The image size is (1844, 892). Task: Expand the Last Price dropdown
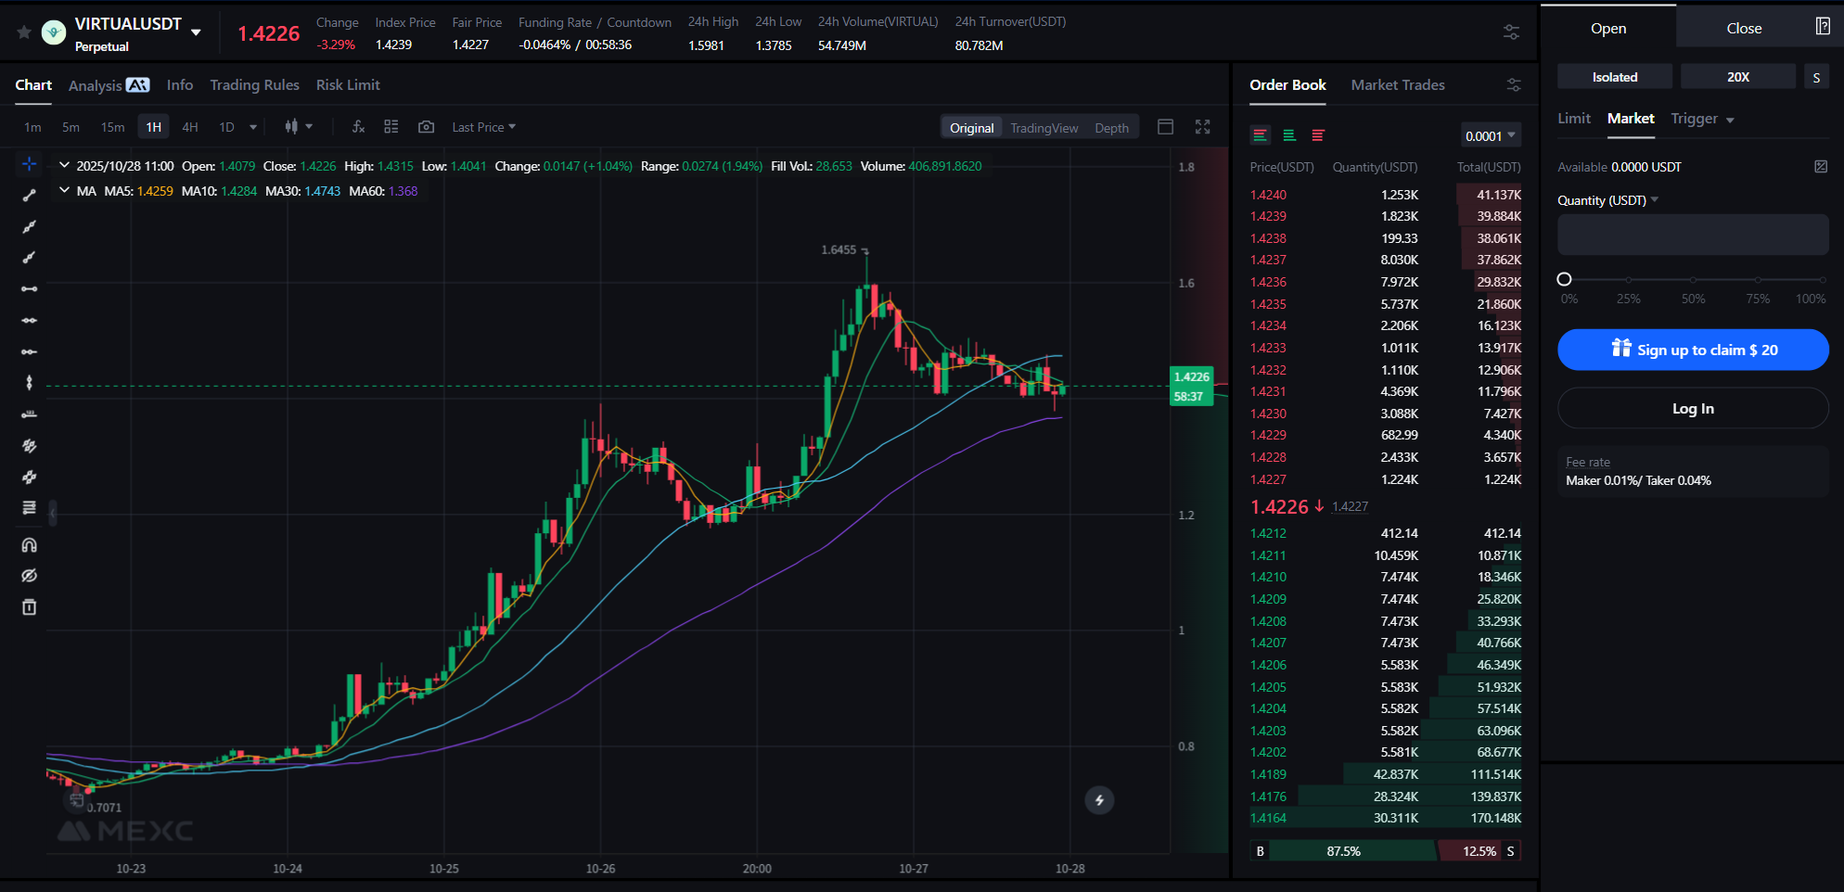tap(483, 127)
